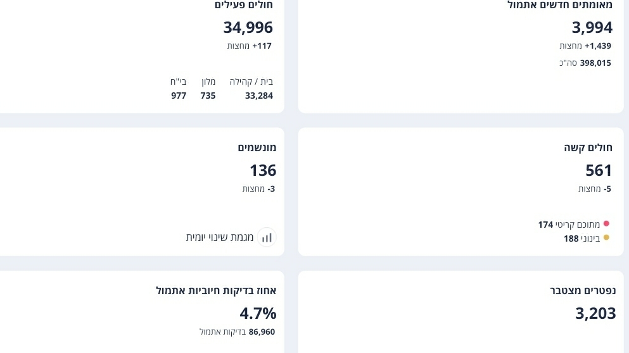This screenshot has height=353, width=629.
Task: Click the 34,996 active patients figure
Action: (x=248, y=27)
